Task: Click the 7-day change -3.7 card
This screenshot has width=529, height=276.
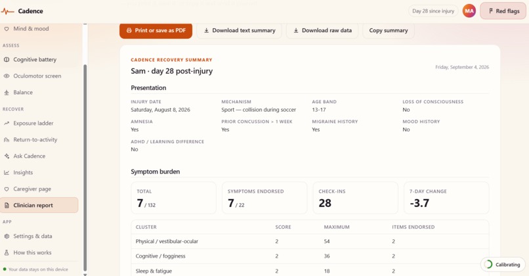Action: (446, 198)
